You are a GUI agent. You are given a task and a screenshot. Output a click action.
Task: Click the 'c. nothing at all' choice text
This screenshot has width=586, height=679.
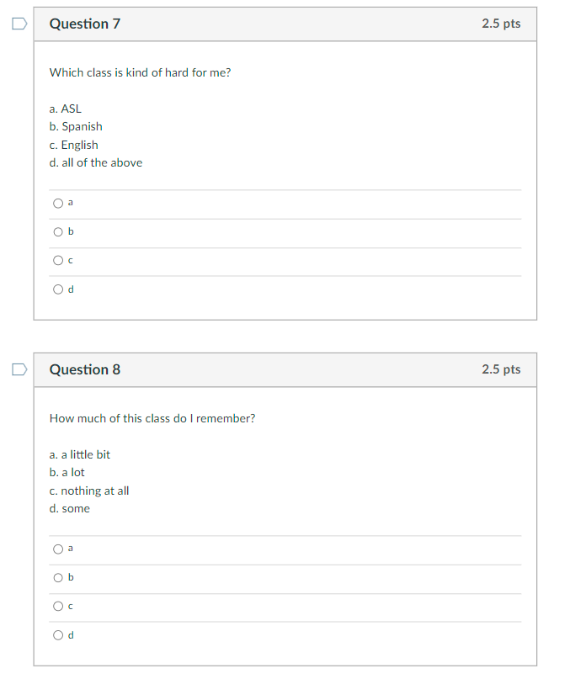point(89,491)
